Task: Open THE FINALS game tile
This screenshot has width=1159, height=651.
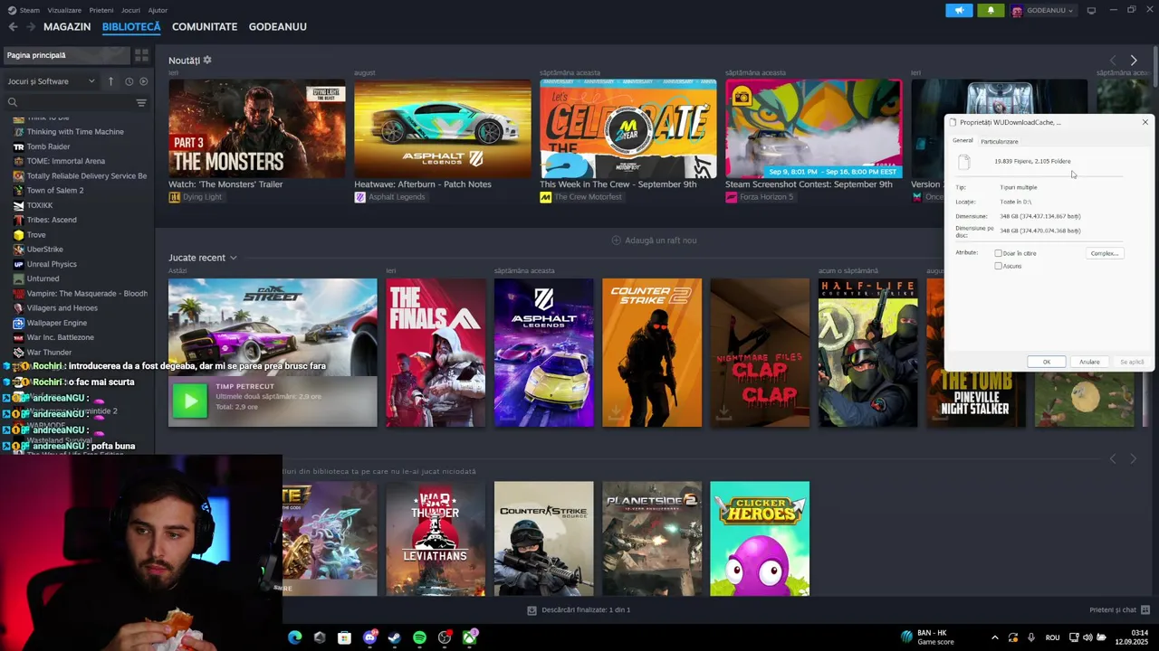Action: pyautogui.click(x=436, y=353)
